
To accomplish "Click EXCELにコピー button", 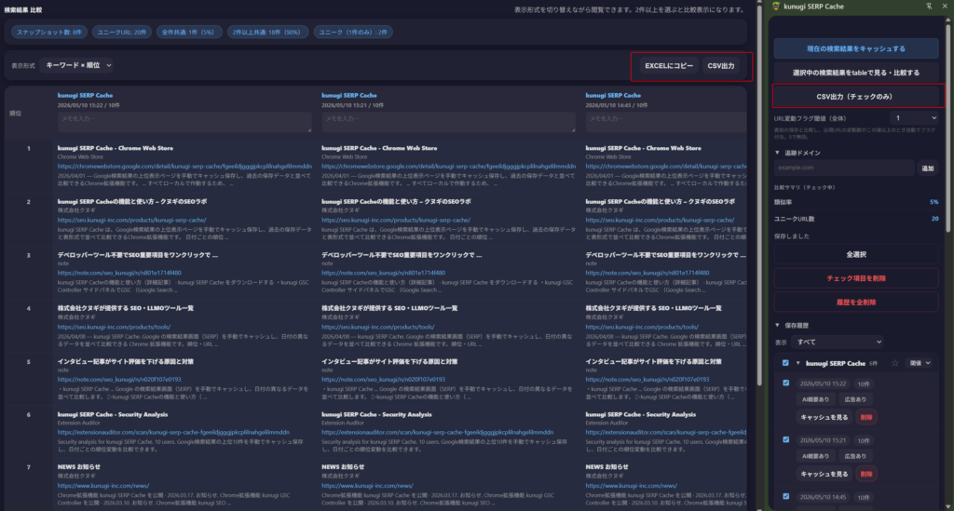I will pyautogui.click(x=669, y=66).
